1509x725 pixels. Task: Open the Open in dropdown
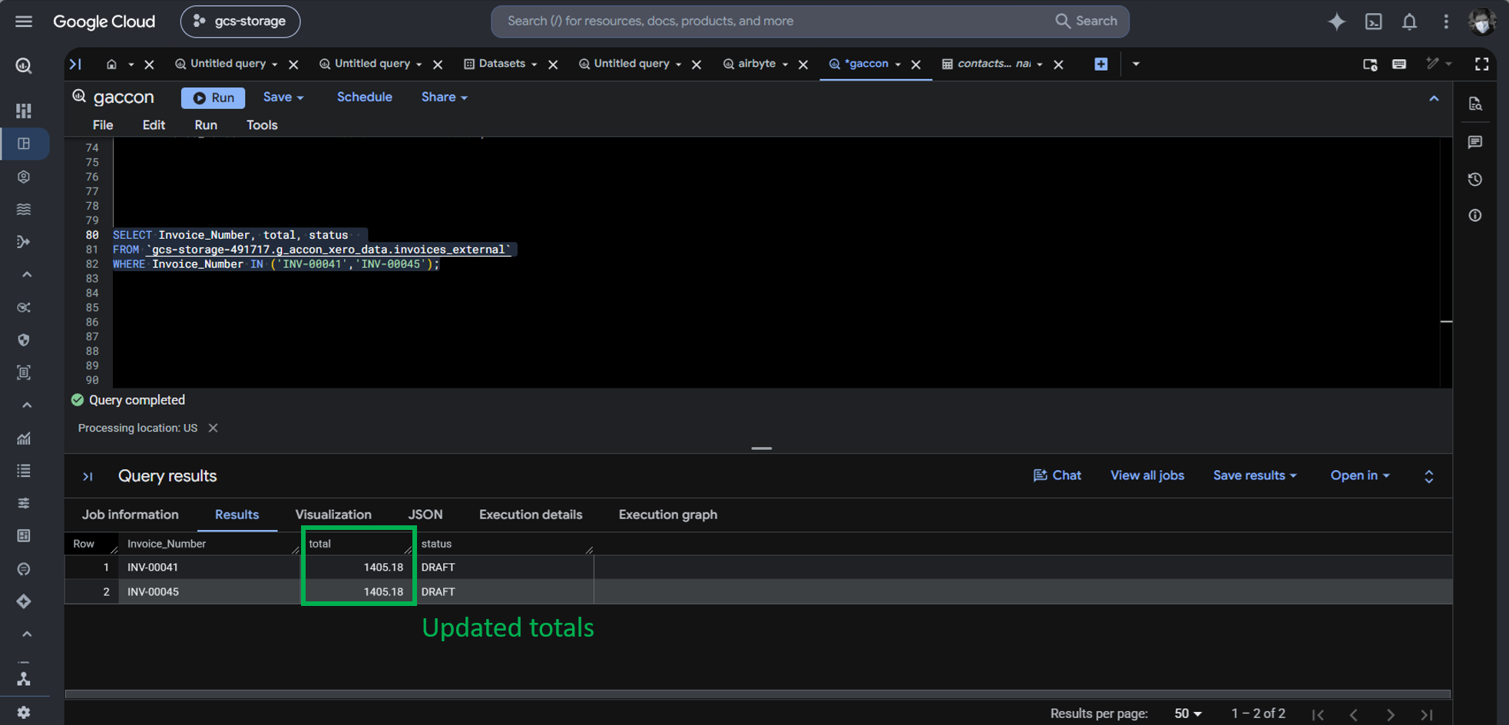[x=1360, y=475]
